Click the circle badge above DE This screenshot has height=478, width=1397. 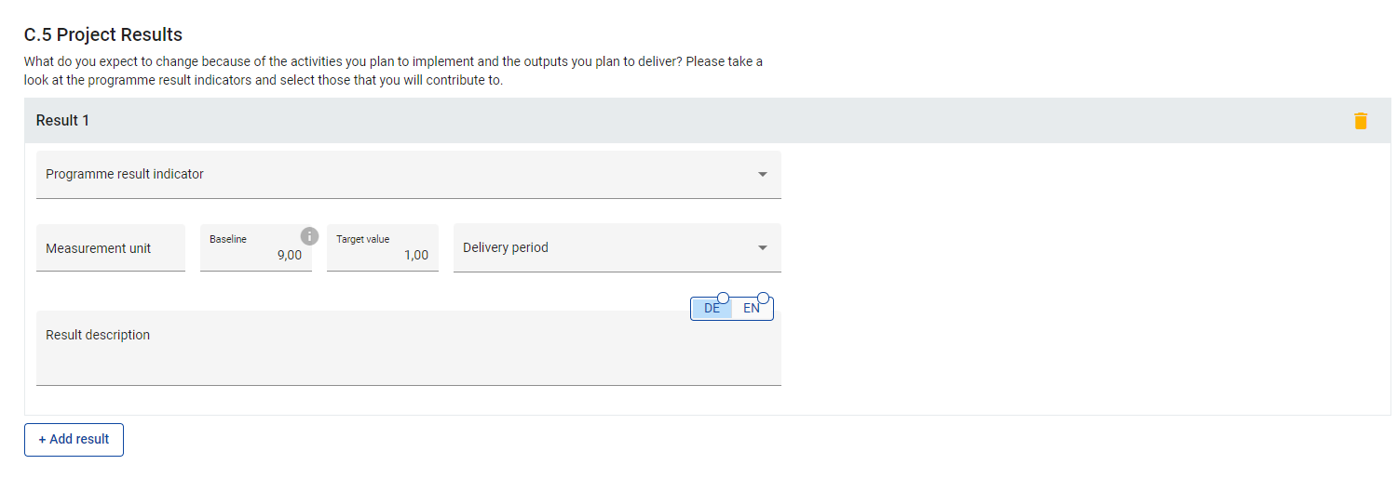click(x=723, y=298)
